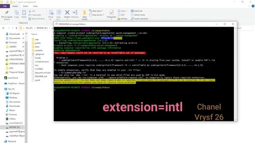Click Paste shortcut in ribbon

(37, 19)
